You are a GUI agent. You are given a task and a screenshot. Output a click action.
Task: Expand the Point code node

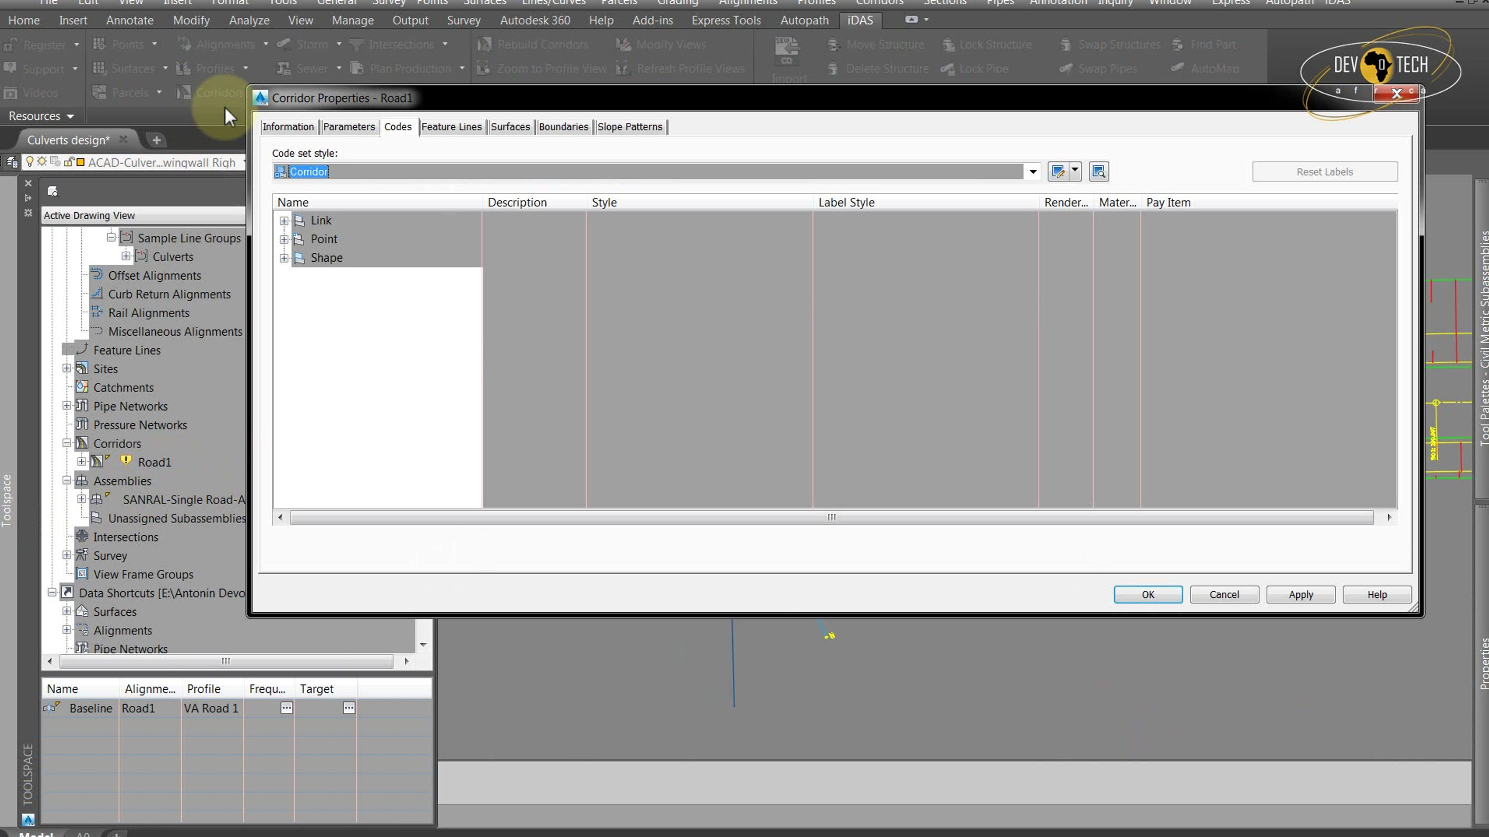[284, 239]
